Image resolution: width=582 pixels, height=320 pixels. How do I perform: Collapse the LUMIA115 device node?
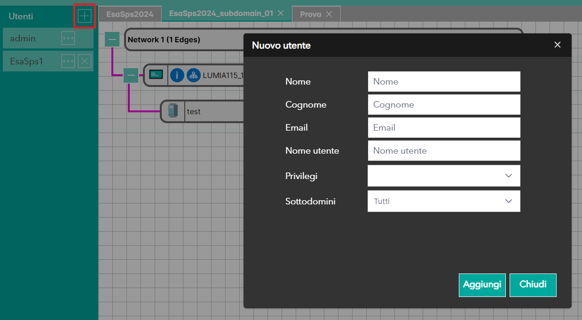[x=131, y=75]
